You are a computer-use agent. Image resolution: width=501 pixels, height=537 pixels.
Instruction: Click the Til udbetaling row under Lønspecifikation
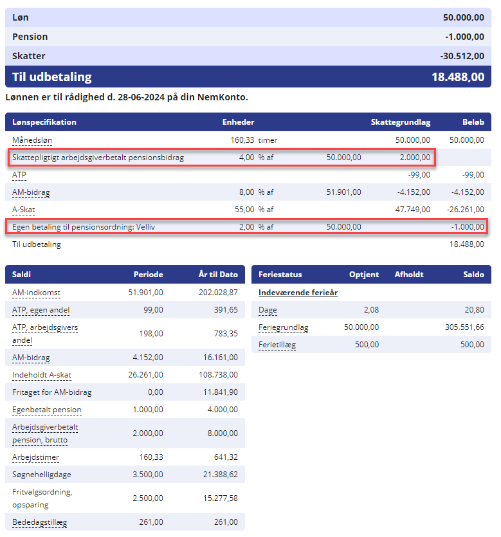(248, 244)
